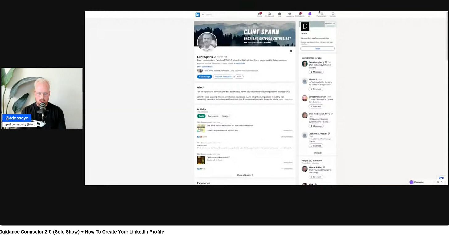This screenshot has height=237, width=449.
Task: Expand the Me profile avatar menu
Action: 310,15
